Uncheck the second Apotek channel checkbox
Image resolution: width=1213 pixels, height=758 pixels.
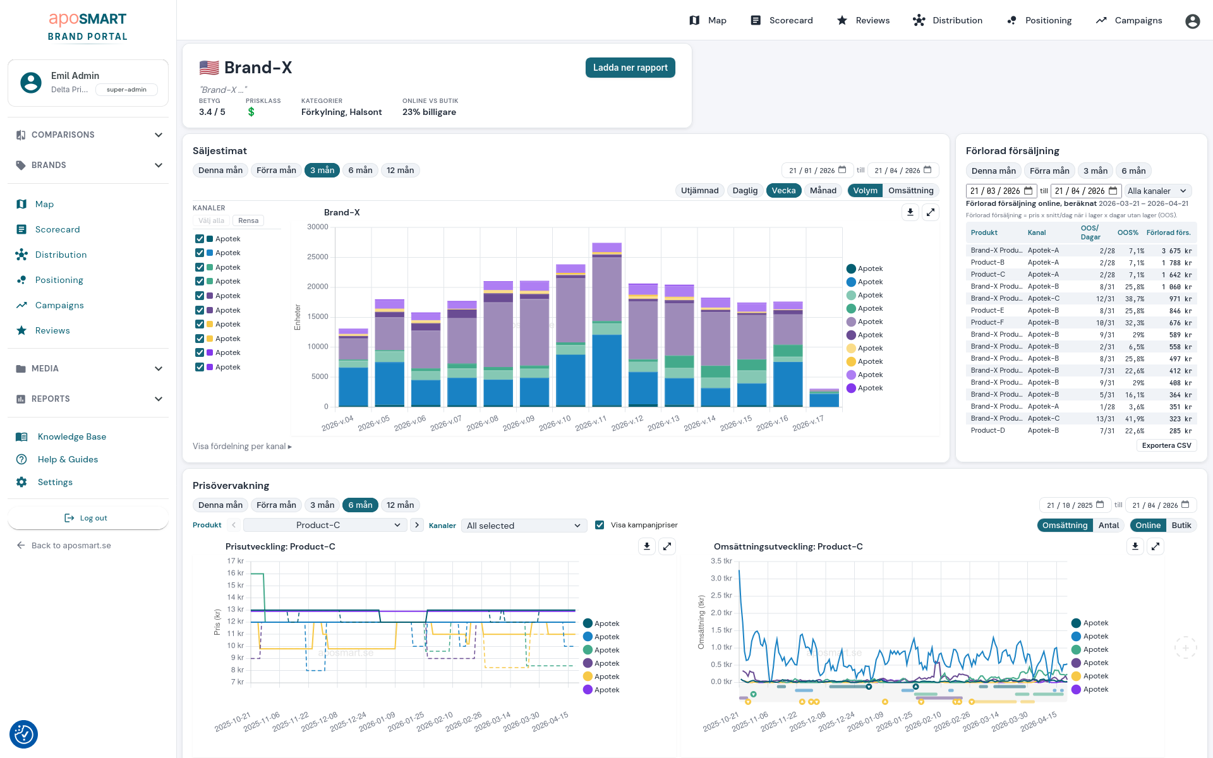coord(200,253)
